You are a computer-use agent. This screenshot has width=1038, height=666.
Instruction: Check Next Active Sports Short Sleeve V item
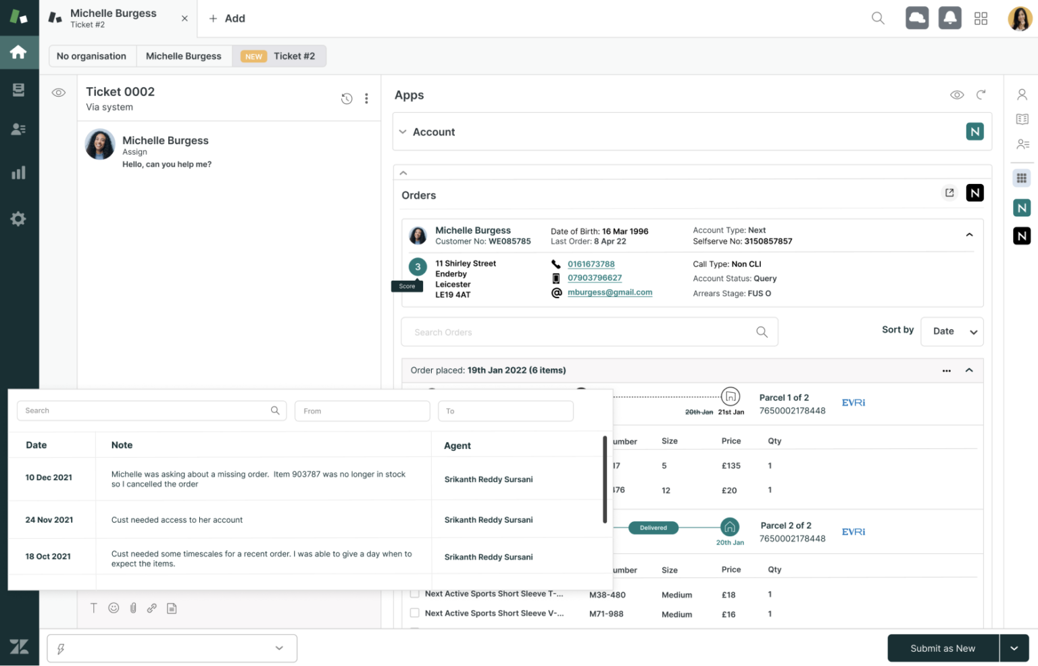414,613
